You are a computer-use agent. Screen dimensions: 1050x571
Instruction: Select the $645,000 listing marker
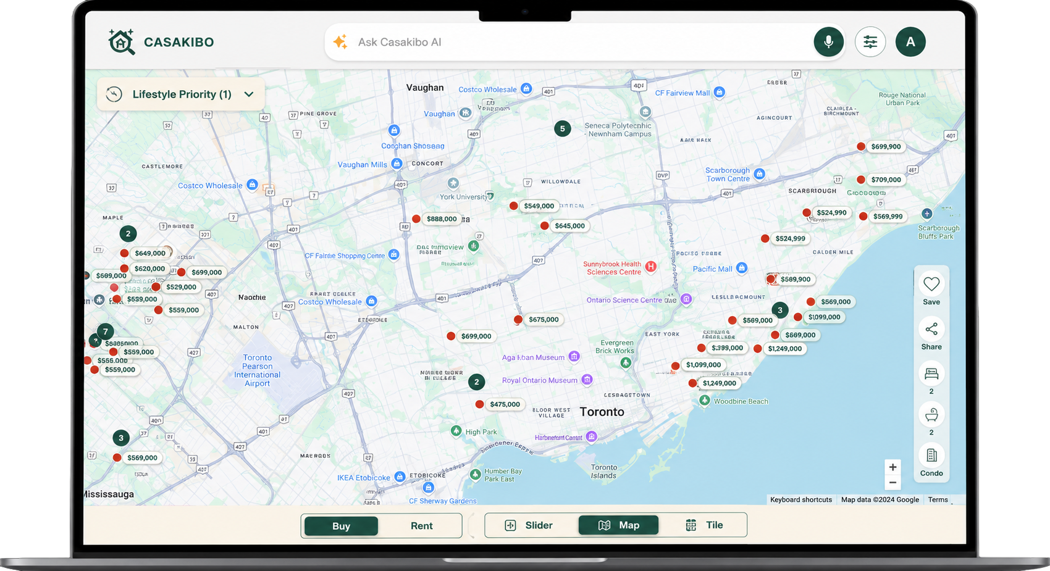565,226
